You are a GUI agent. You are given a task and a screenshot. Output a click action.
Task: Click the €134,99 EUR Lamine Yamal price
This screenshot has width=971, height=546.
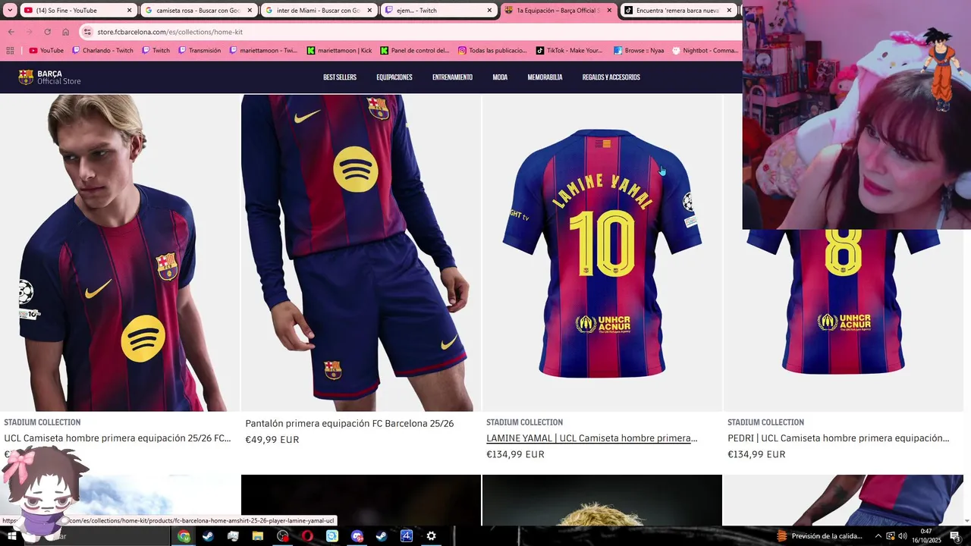click(x=515, y=455)
